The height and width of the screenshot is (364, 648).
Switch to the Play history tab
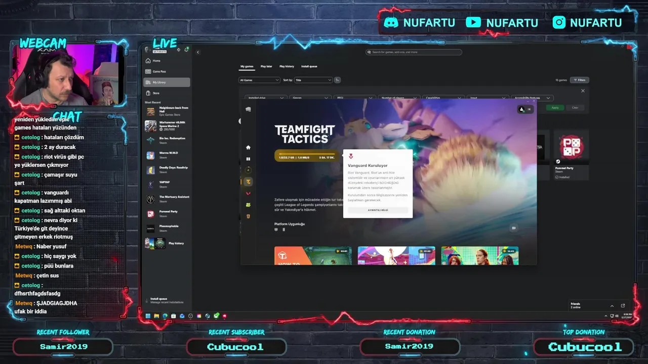pos(287,66)
